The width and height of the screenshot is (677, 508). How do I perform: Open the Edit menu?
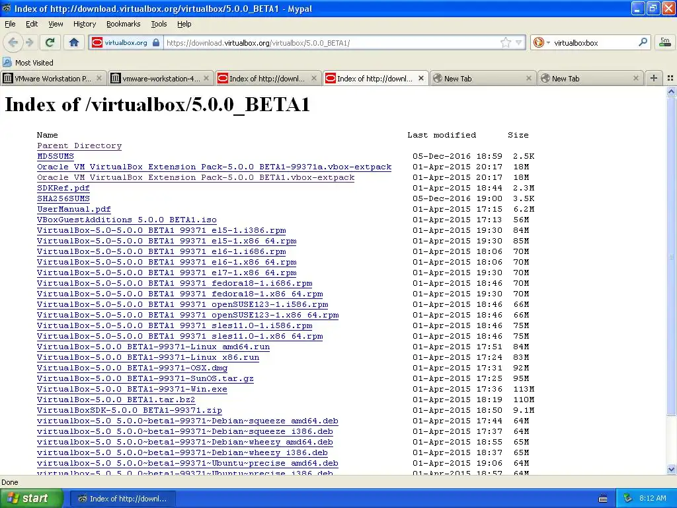[32, 24]
